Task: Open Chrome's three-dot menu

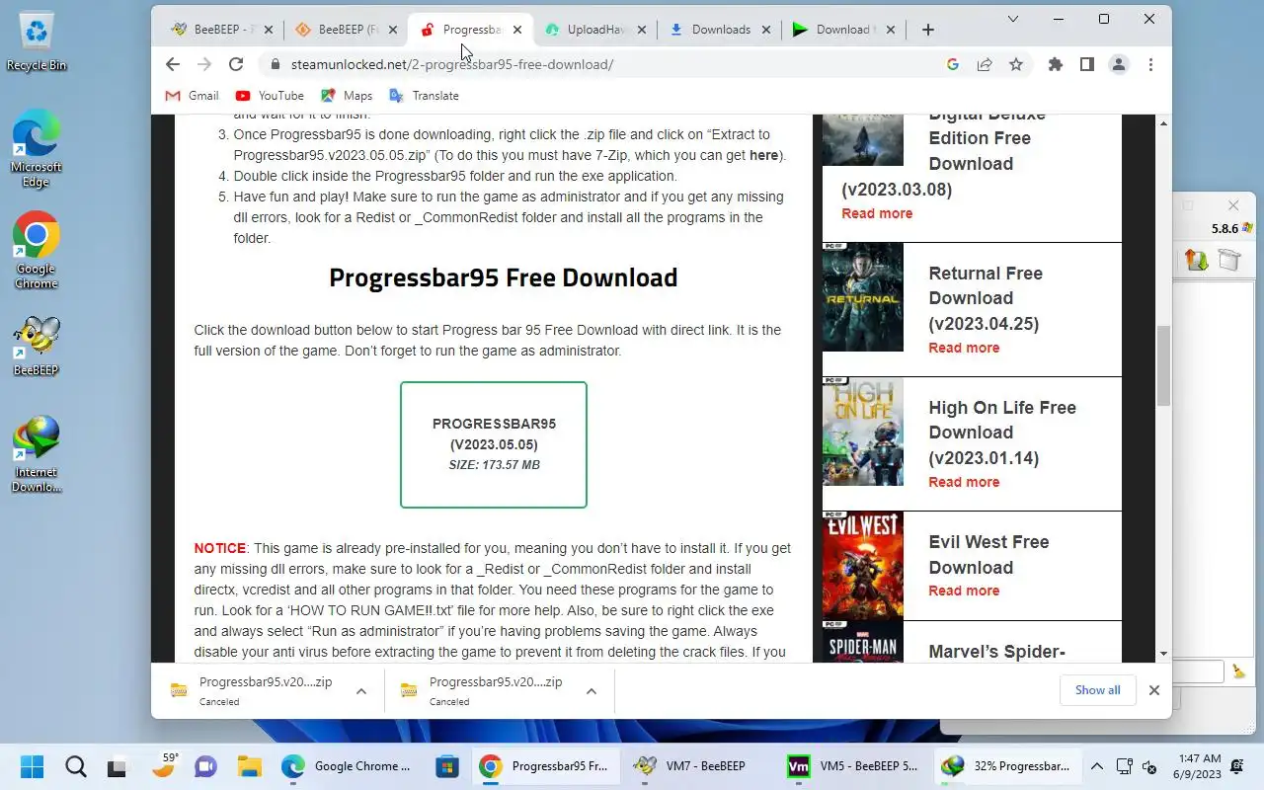Action: [1150, 64]
